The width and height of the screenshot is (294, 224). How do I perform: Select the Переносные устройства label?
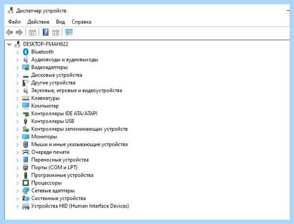[60, 160]
